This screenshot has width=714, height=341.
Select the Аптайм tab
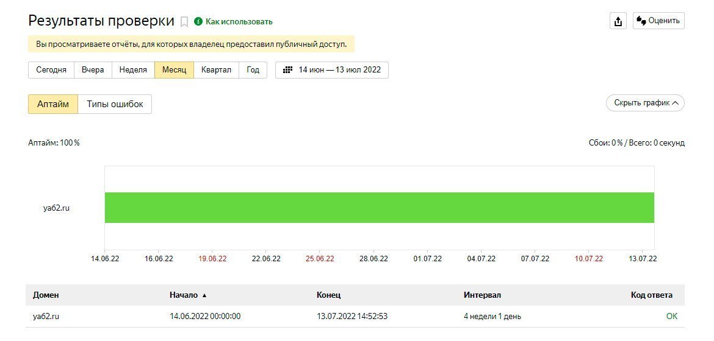(53, 104)
